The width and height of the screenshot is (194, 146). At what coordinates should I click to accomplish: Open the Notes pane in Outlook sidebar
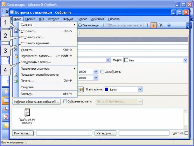[x=6, y=126]
